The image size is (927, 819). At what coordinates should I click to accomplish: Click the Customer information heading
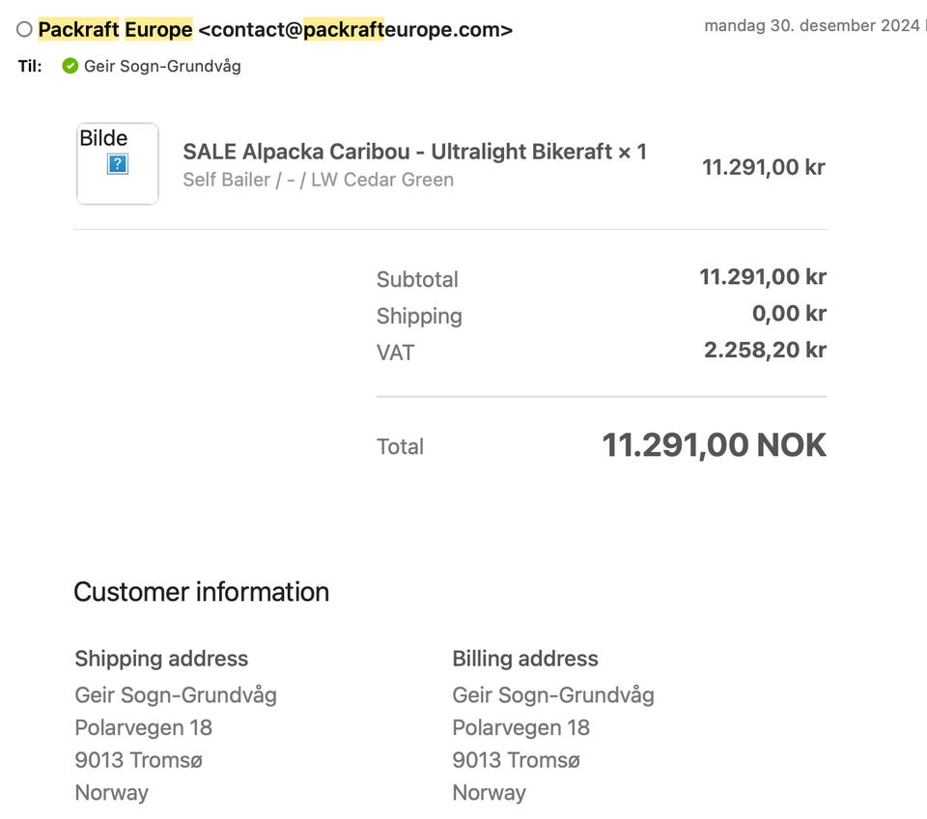[201, 592]
